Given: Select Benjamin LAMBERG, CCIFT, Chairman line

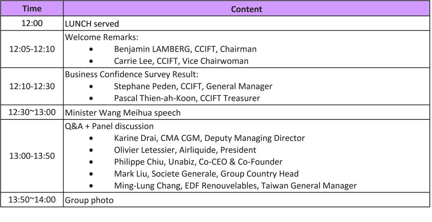Looking at the screenshot, I should pyautogui.click(x=185, y=49).
